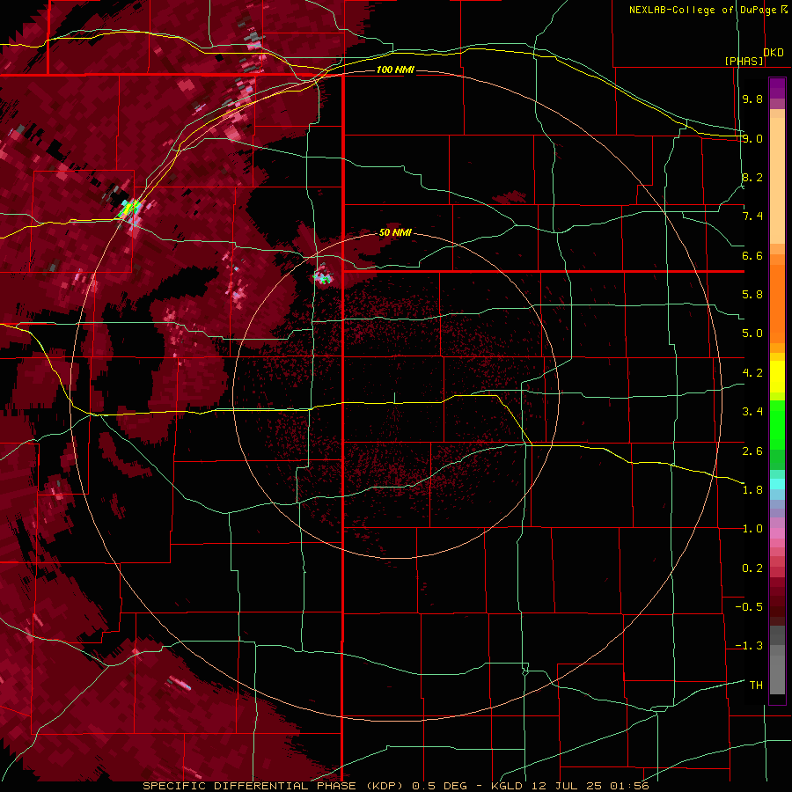Pick the cyan color bar segment
Screen dimensions: 792x792
coord(777,484)
